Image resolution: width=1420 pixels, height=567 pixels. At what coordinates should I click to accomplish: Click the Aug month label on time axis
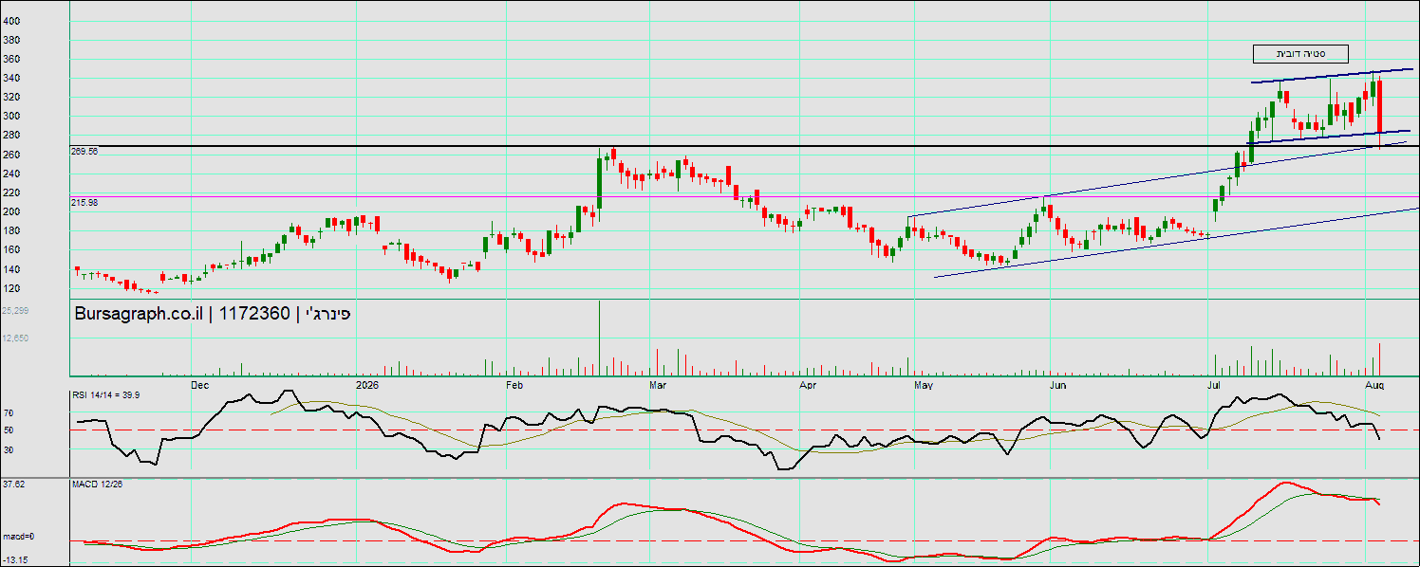(x=1373, y=386)
